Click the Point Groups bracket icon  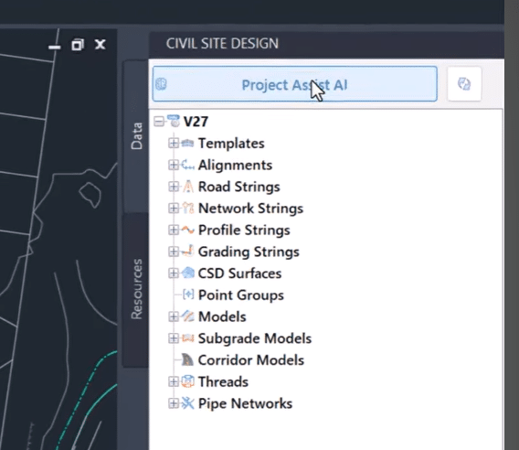pyautogui.click(x=188, y=295)
